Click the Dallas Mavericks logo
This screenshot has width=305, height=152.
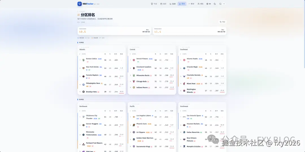click(184, 132)
